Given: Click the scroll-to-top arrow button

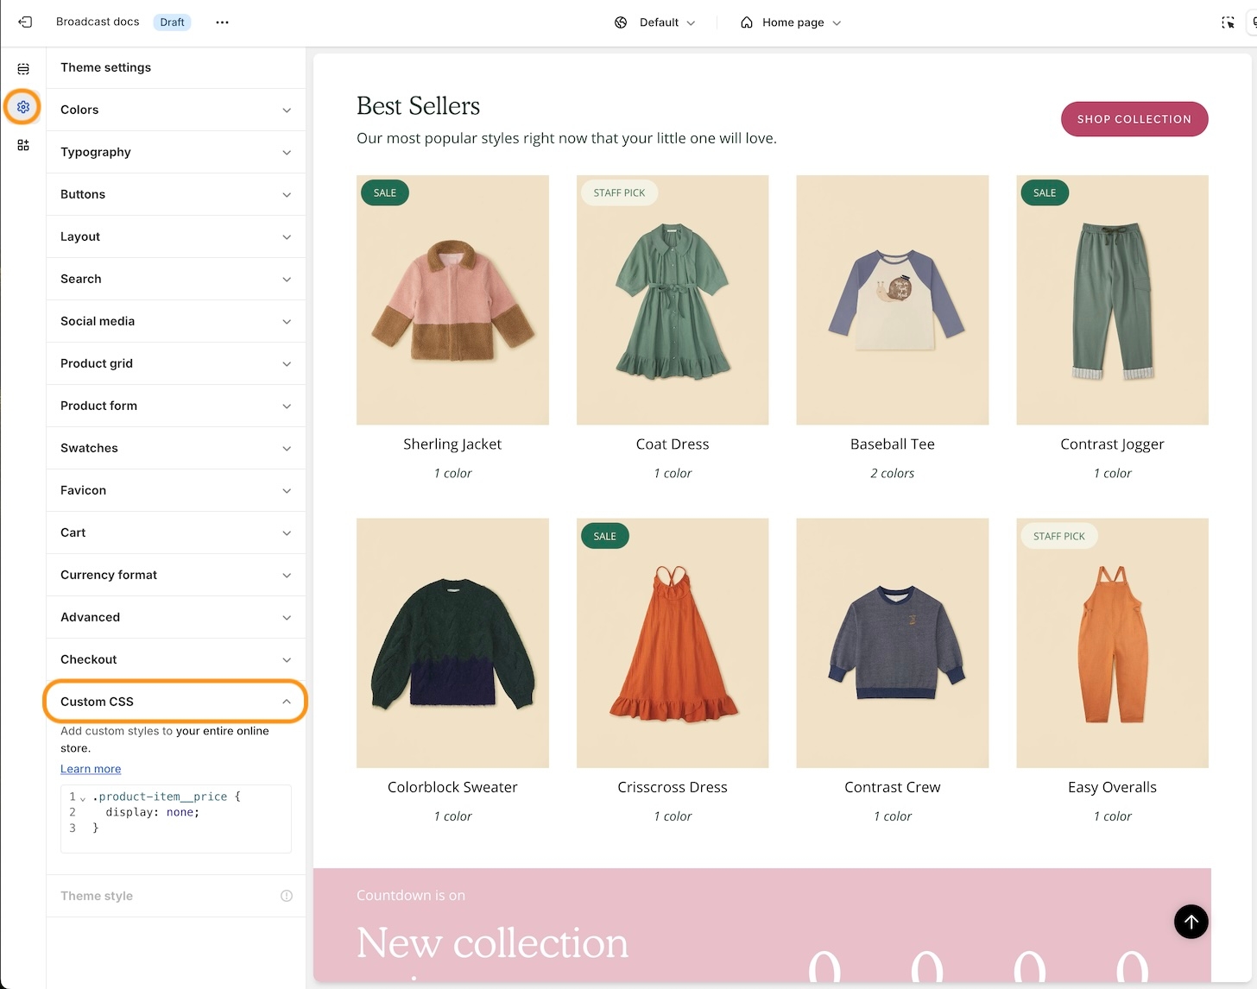Looking at the screenshot, I should click(1191, 922).
